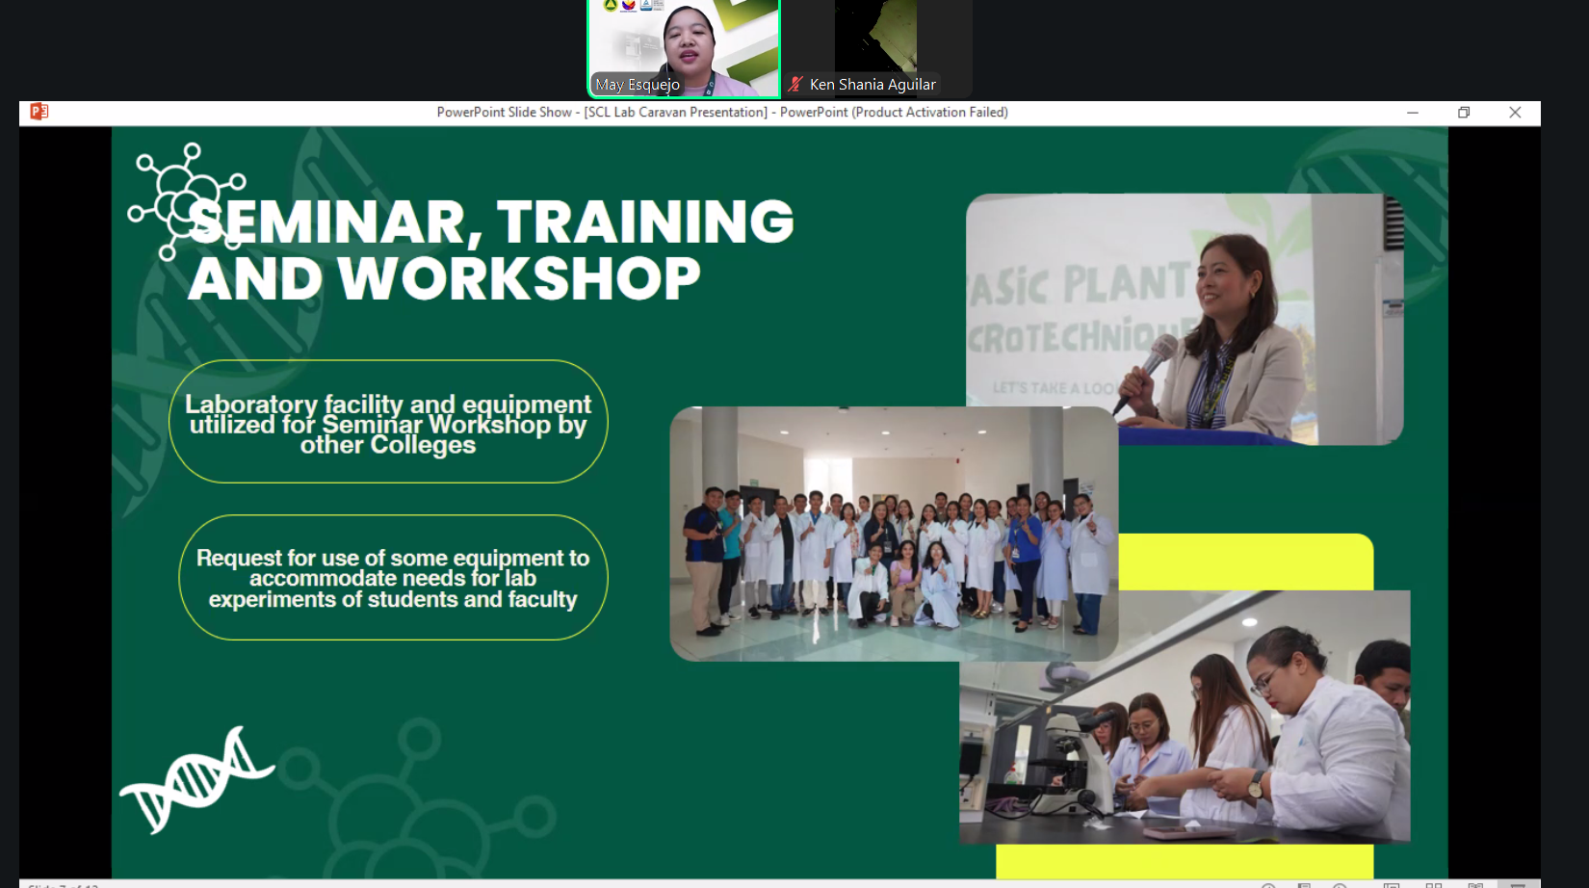Select Ken Shania Aguilar's video tile

pyautogui.click(x=876, y=39)
